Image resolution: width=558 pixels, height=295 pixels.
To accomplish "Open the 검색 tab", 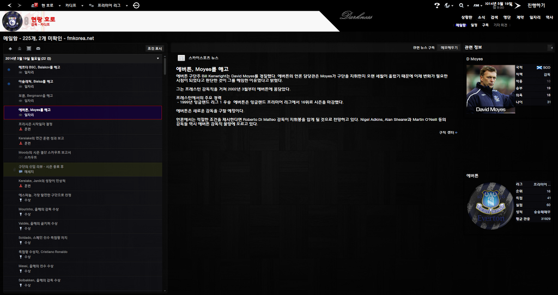I will point(494,17).
